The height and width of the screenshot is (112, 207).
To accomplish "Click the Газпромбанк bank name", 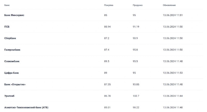I will pyautogui.click(x=12, y=50).
